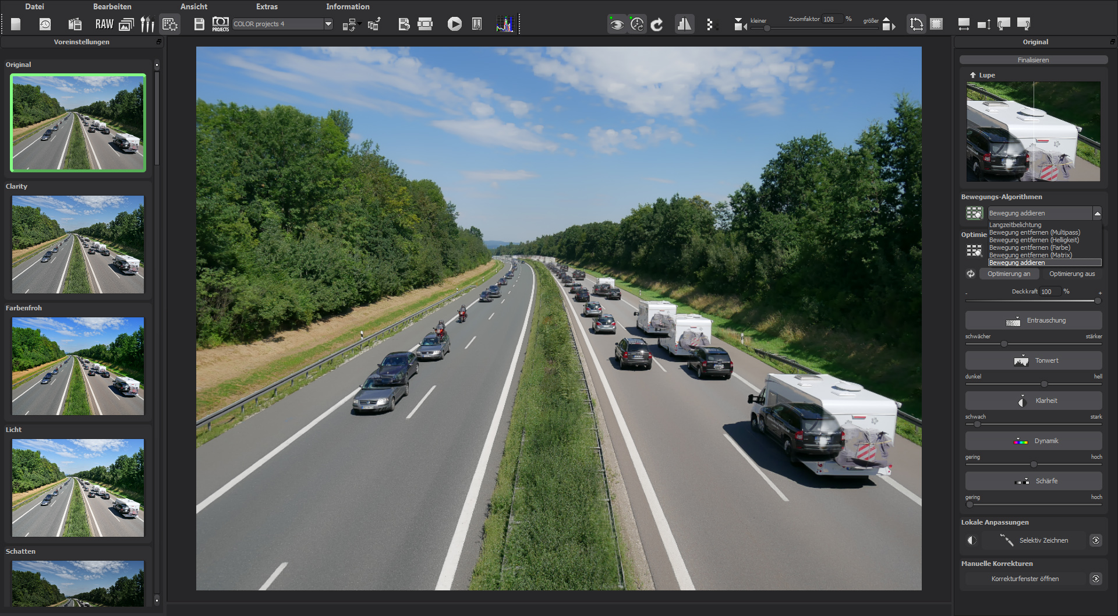Select the Original preset thumbnail

click(x=78, y=123)
